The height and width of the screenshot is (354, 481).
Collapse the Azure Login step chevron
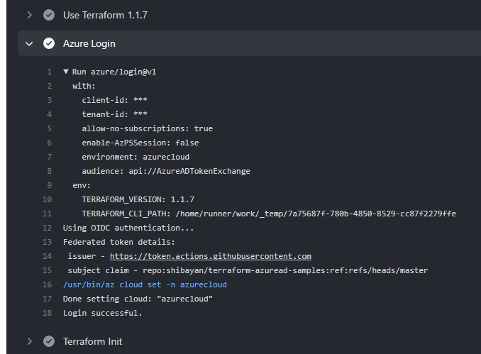(x=29, y=44)
